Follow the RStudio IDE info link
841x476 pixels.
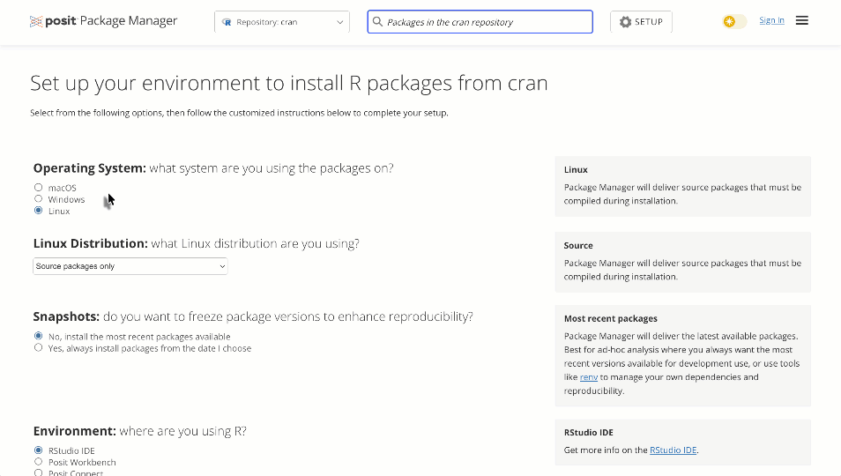tap(673, 450)
